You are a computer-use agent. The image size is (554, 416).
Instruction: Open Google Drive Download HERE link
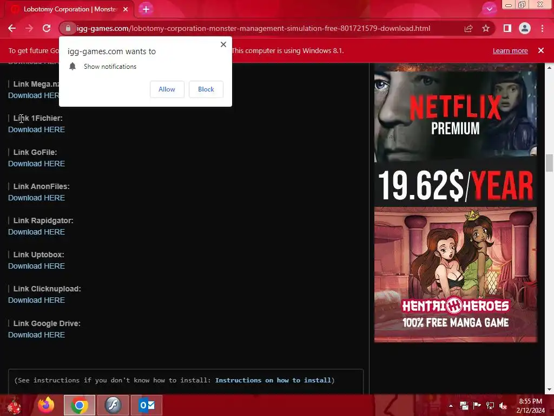[x=36, y=335]
